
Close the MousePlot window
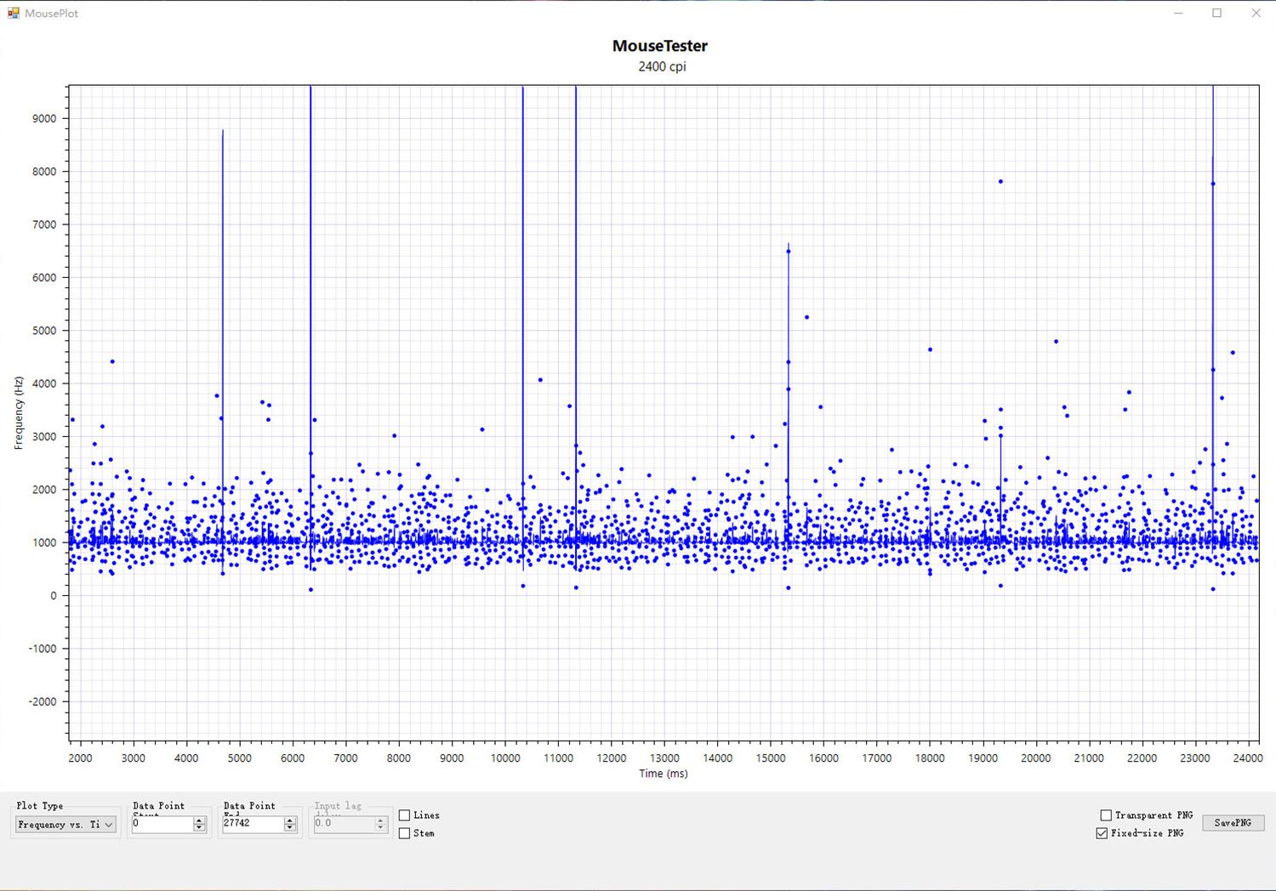pyautogui.click(x=1256, y=13)
